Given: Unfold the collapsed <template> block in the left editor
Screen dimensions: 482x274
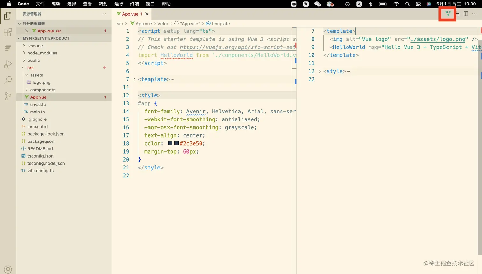Looking at the screenshot, I should coord(134,79).
